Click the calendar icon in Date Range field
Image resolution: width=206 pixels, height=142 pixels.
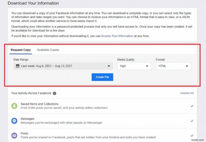tap(18, 66)
